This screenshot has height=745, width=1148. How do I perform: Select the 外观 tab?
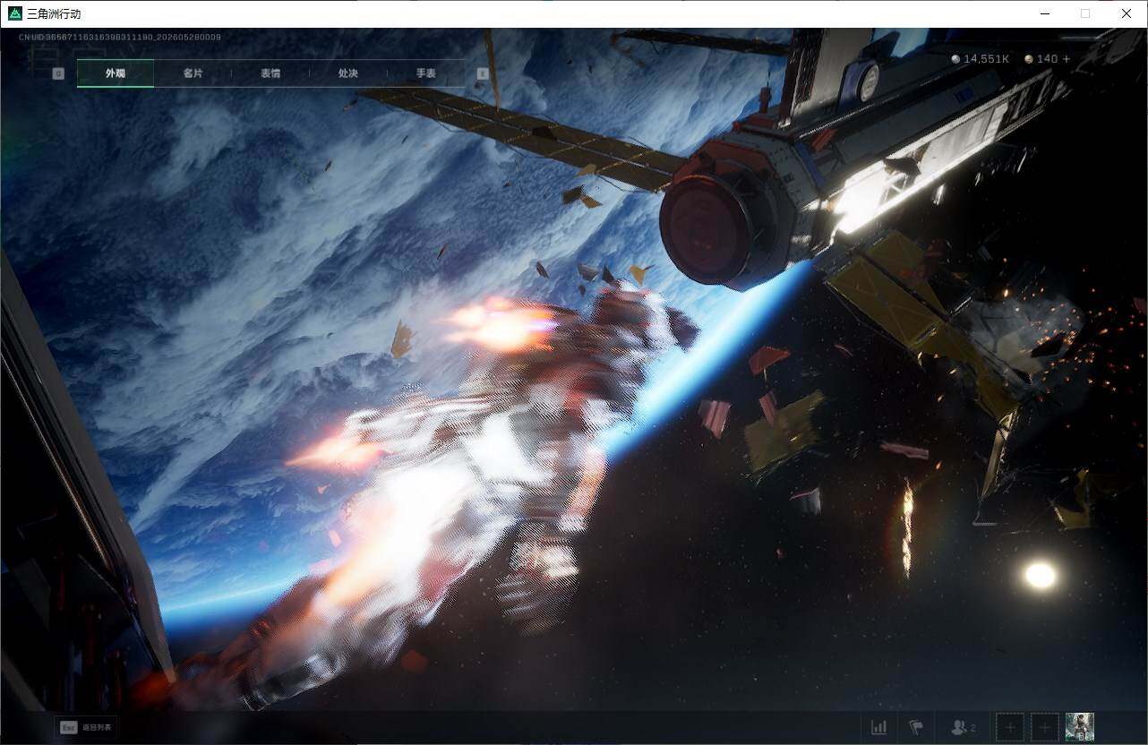coord(116,73)
